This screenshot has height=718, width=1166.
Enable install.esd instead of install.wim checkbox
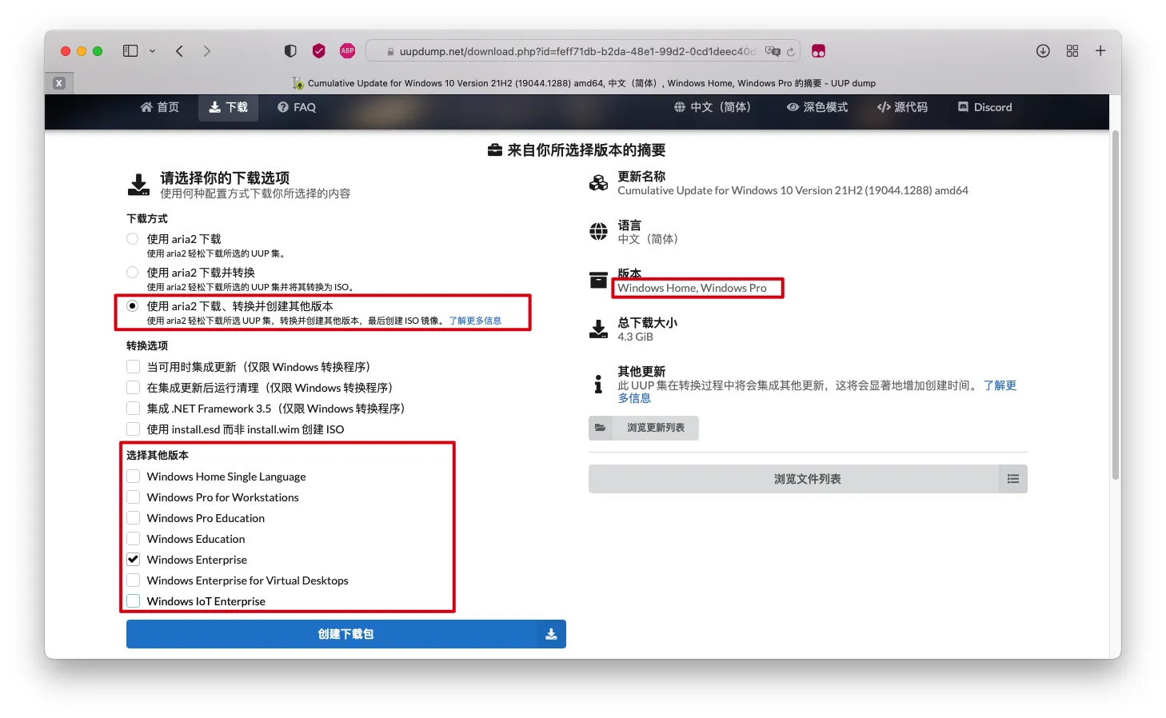pos(134,429)
